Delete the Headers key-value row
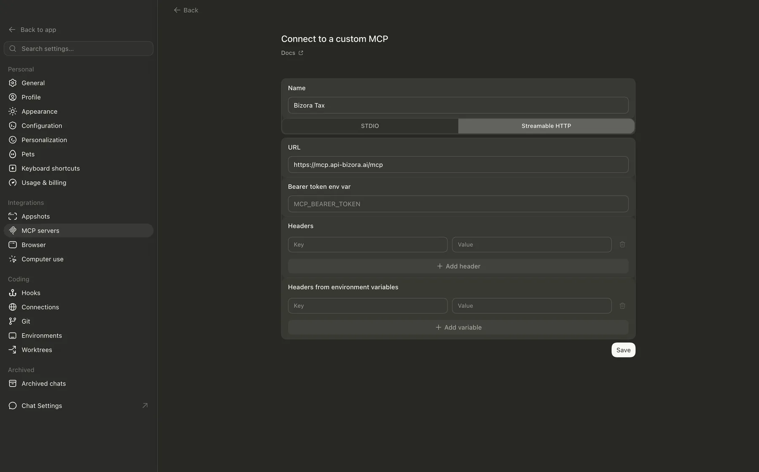This screenshot has width=759, height=472. tap(622, 244)
